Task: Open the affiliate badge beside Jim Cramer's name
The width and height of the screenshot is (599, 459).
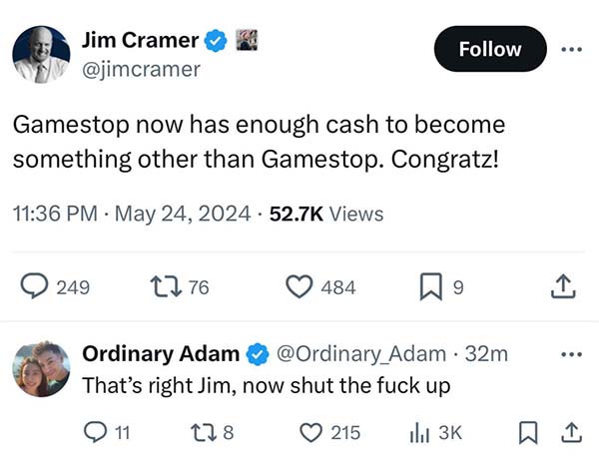Action: [x=247, y=40]
